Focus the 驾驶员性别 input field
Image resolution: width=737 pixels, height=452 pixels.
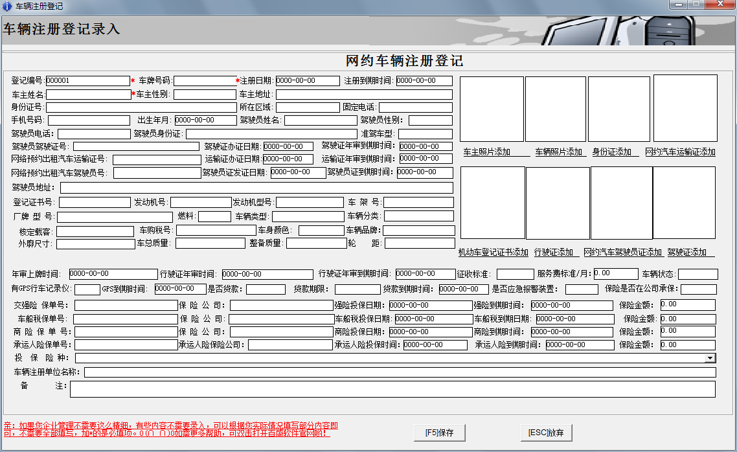(x=430, y=120)
